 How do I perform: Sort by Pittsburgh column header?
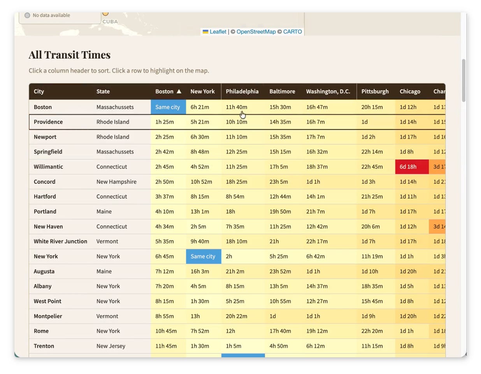coord(375,91)
